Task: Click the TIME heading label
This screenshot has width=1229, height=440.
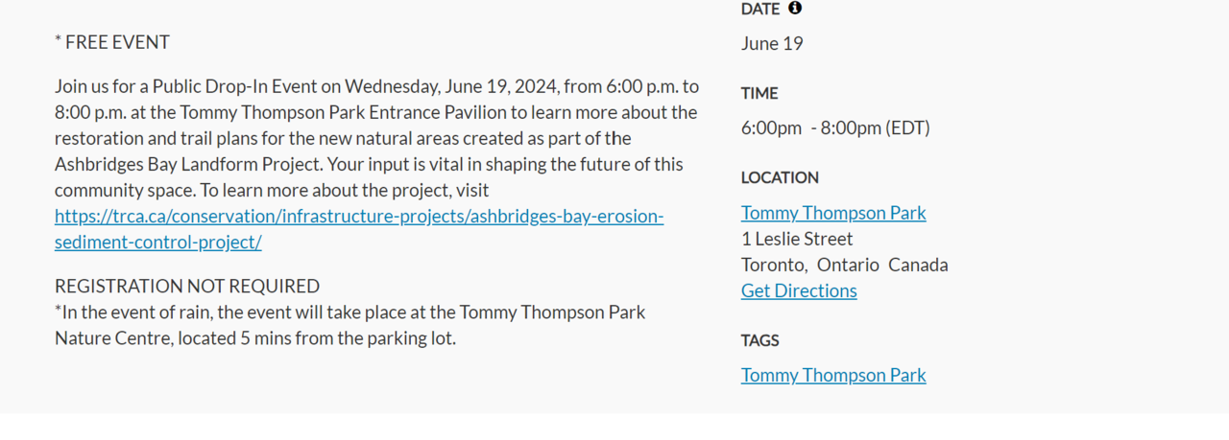Action: [759, 93]
